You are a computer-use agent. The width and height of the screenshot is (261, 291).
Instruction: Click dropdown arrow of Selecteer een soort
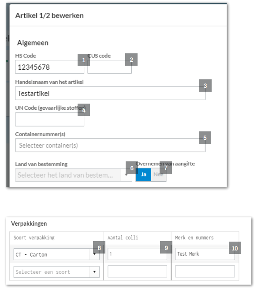(94, 272)
